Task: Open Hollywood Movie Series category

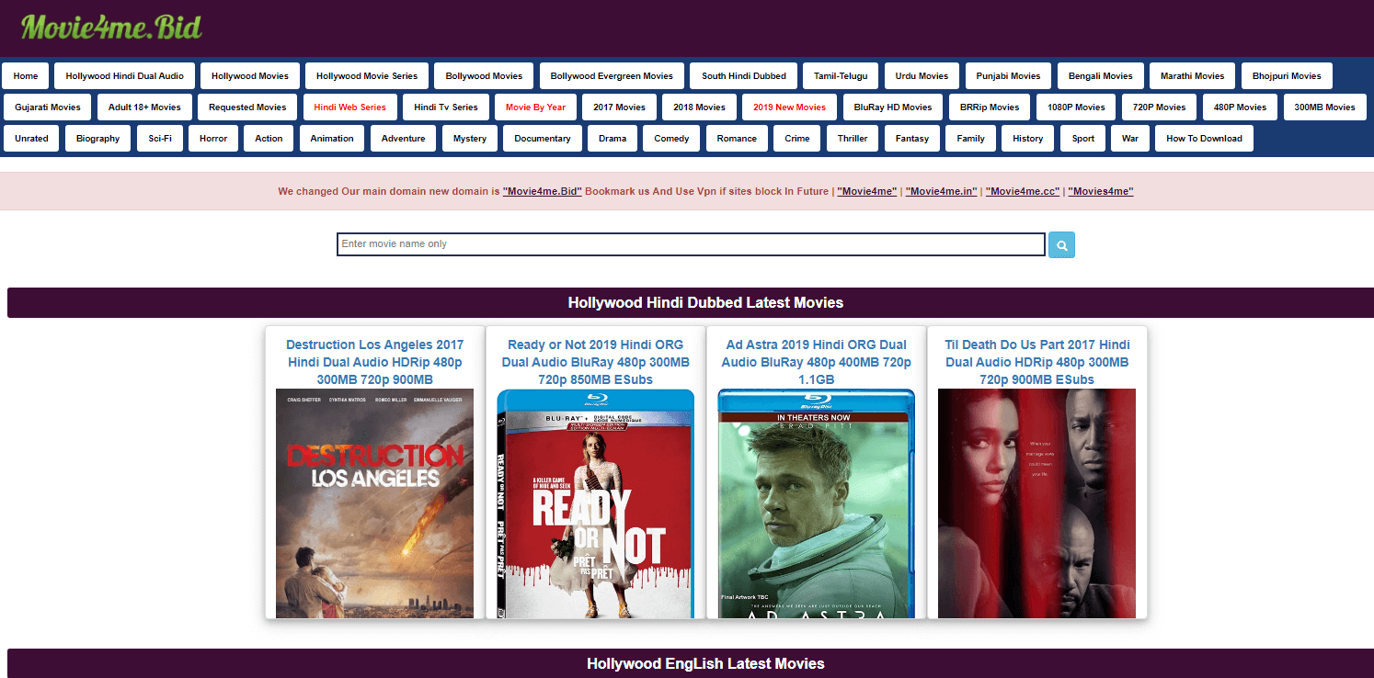Action: pos(367,76)
